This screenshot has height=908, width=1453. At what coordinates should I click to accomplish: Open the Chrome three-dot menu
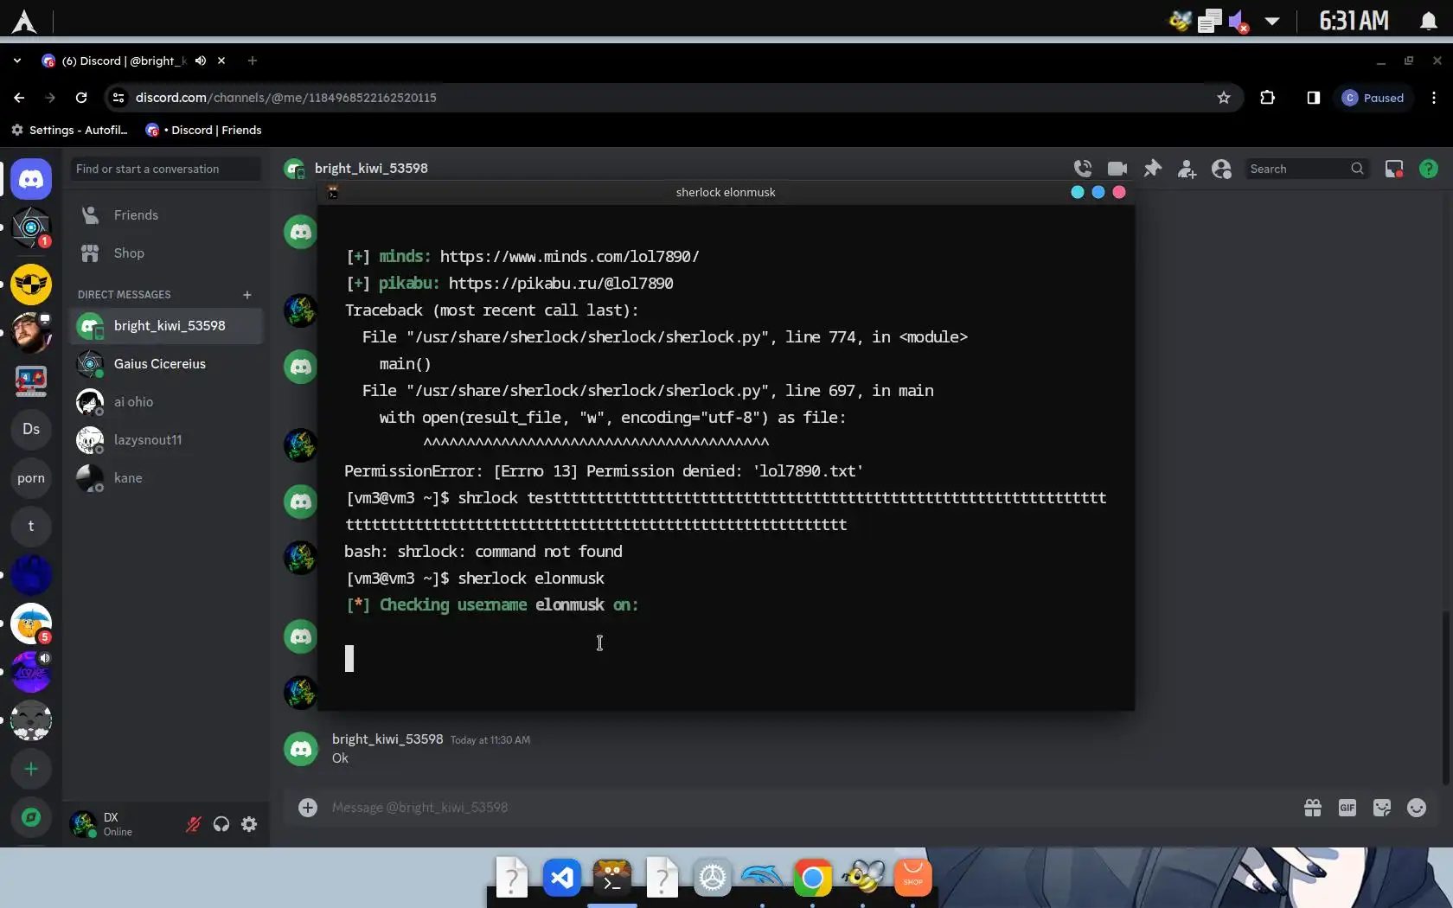[1434, 98]
